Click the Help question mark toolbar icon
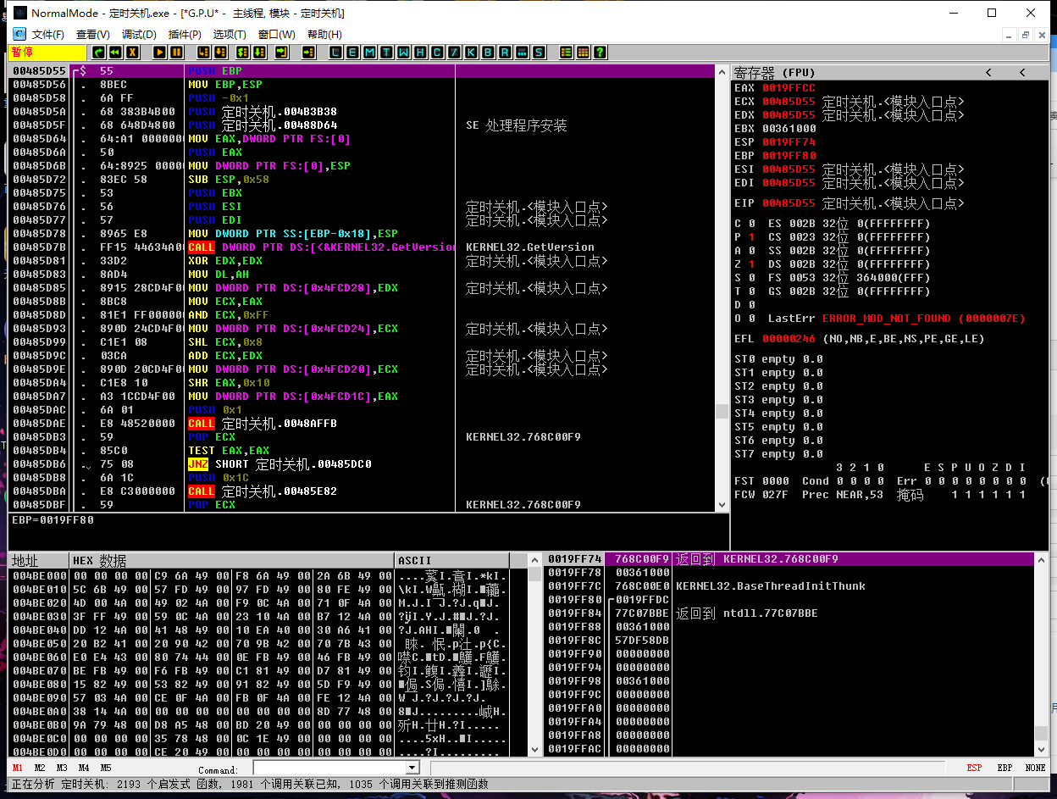Screen dimensions: 1057x799 pyautogui.click(x=600, y=53)
